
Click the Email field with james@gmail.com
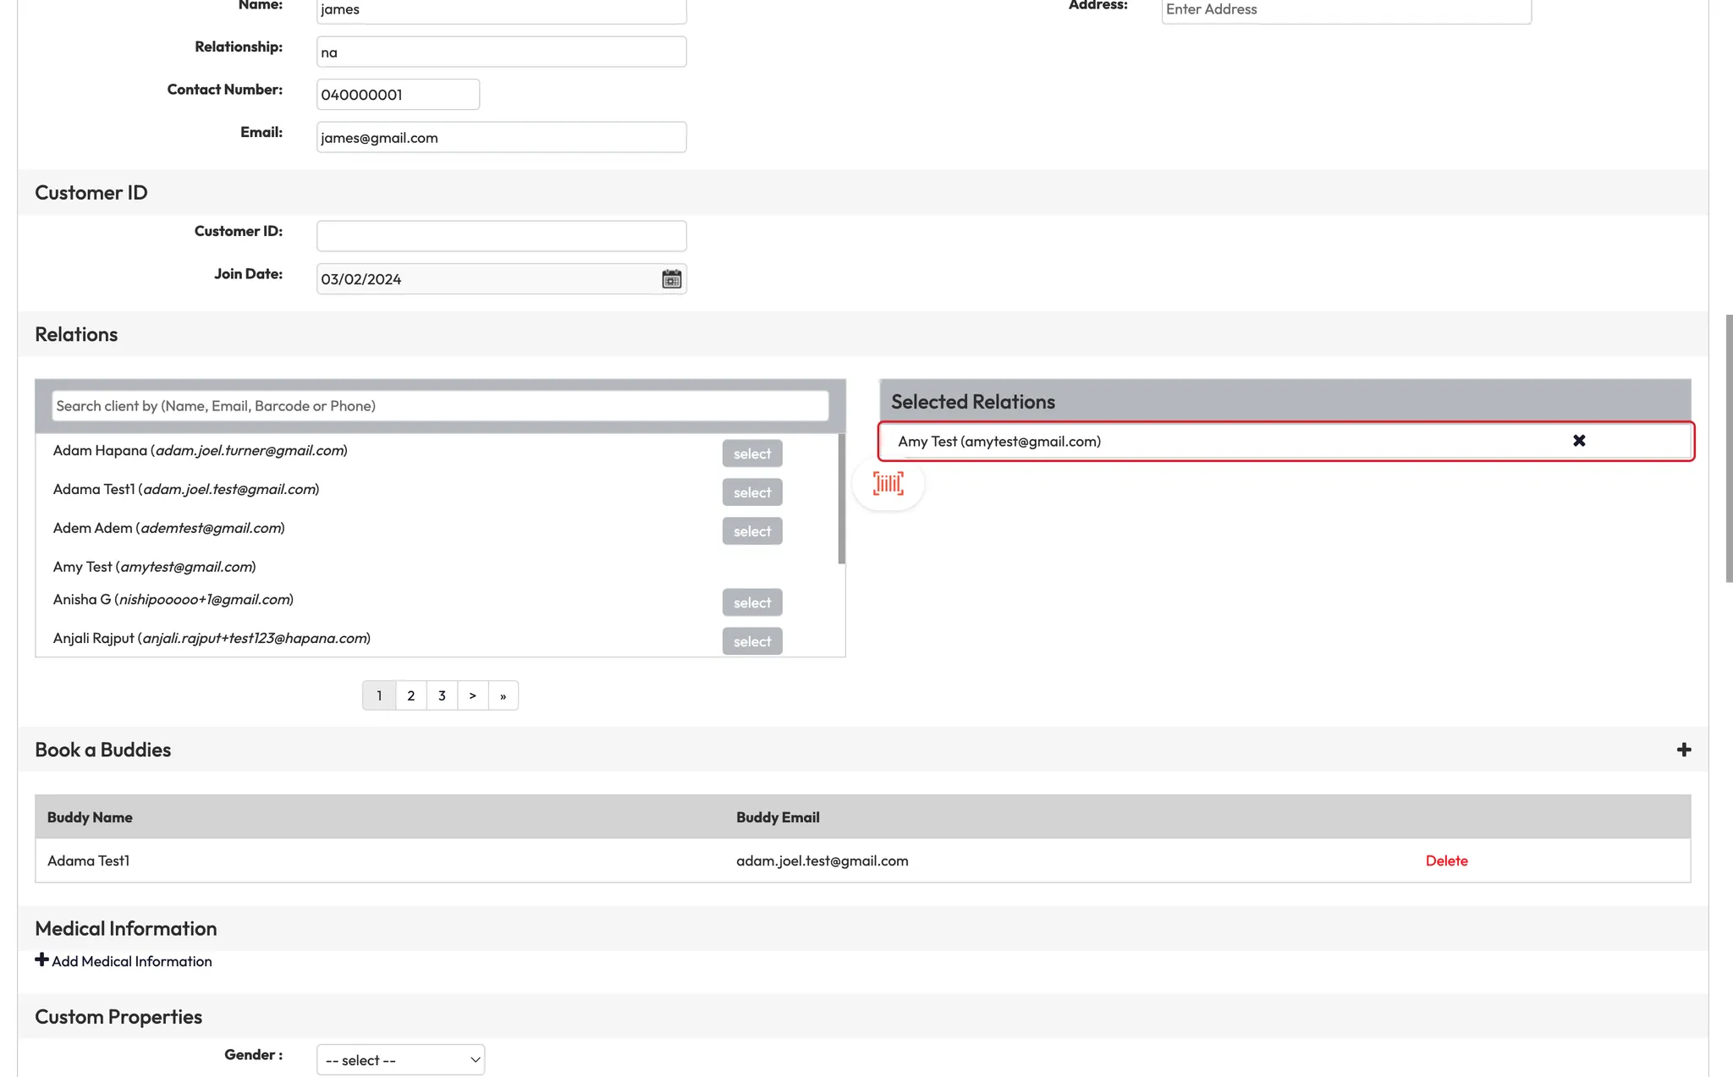pyautogui.click(x=501, y=138)
